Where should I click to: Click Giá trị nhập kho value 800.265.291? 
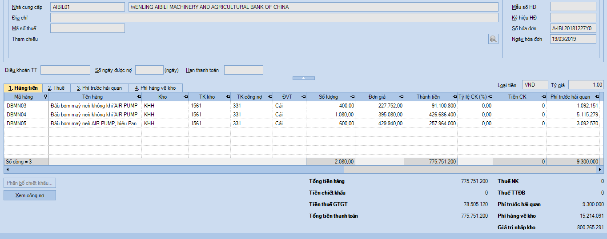(591, 227)
